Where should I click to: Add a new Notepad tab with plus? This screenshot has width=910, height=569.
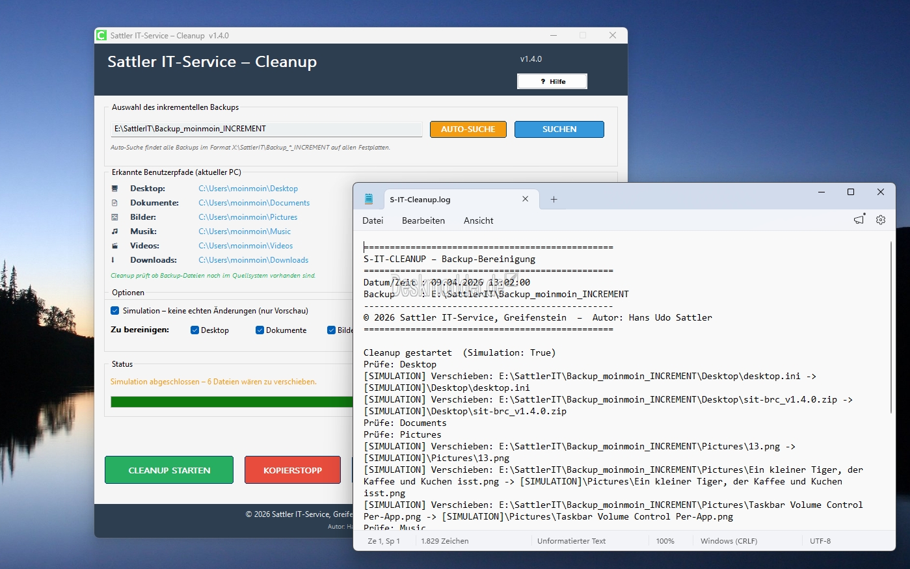(x=554, y=200)
